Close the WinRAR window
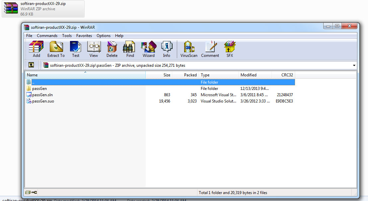Viewport: 368px width, 201px height. click(349, 26)
